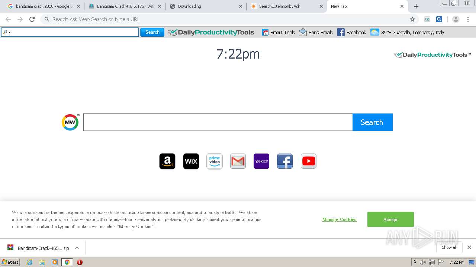
Task: Open Facebook from the extension toolbar
Action: [x=351, y=32]
